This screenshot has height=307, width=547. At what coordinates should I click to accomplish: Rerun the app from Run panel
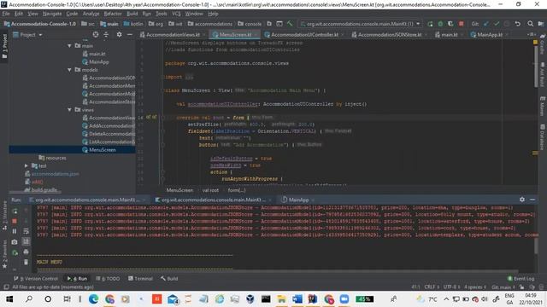point(15,211)
